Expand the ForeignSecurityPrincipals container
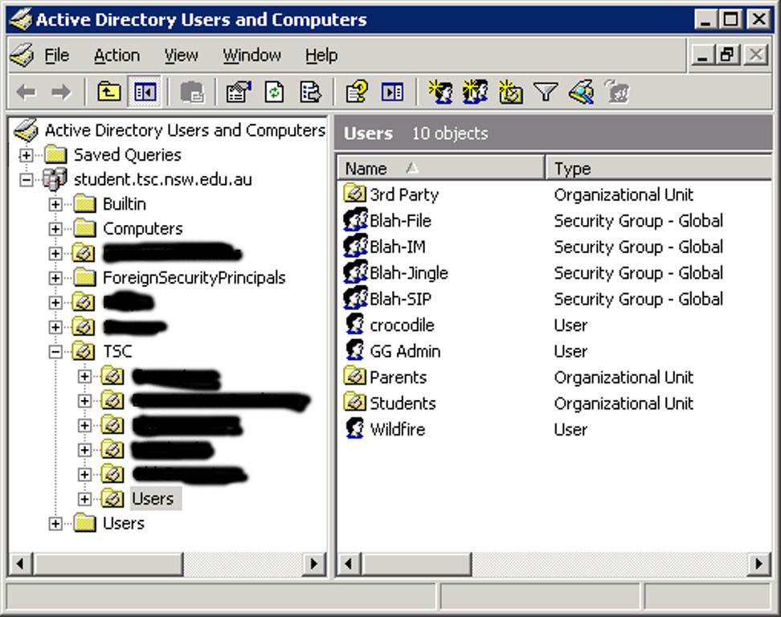781x617 pixels. click(x=55, y=278)
